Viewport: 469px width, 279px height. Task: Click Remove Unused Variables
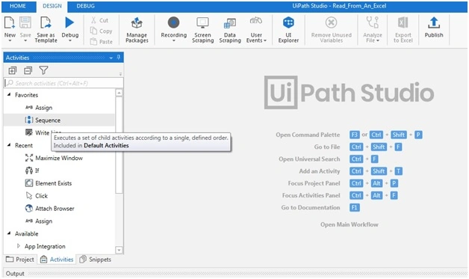[331, 30]
